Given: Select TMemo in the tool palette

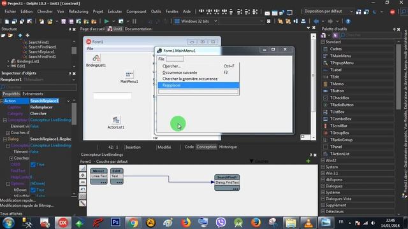Looking at the screenshot, I should pyautogui.click(x=337, y=84).
